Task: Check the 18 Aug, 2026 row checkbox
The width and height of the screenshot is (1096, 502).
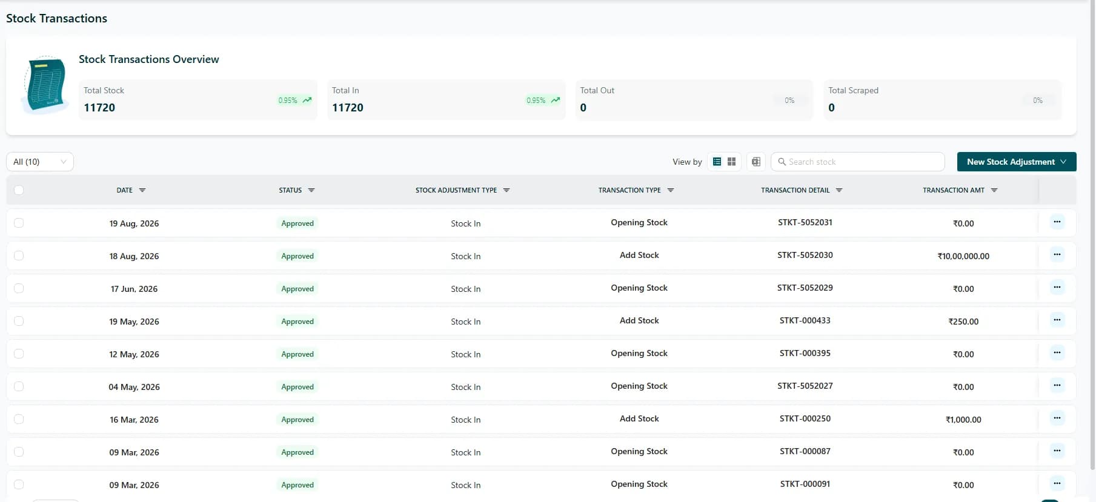Action: point(19,256)
